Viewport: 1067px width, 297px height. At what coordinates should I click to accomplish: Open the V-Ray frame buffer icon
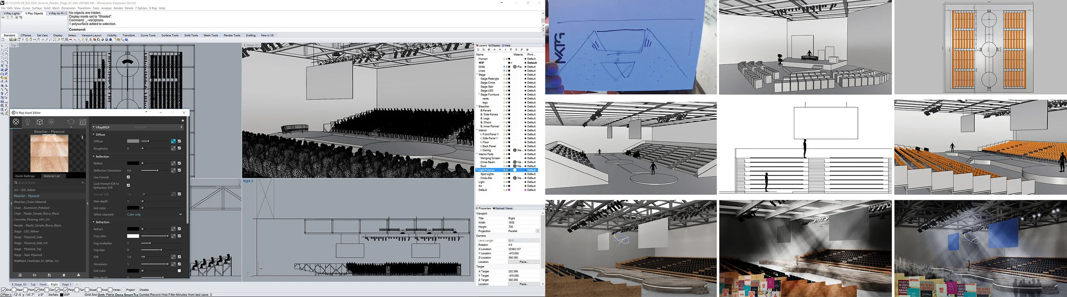83,122
